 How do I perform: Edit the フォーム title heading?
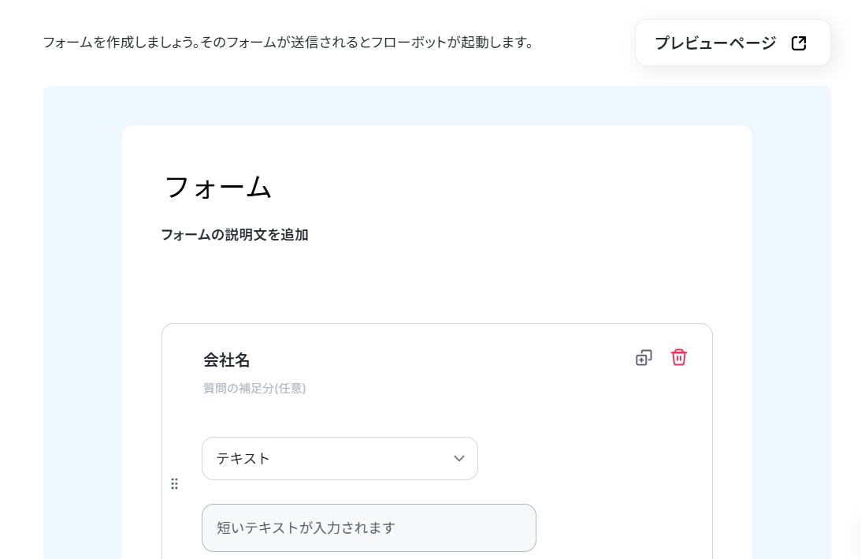[x=218, y=187]
